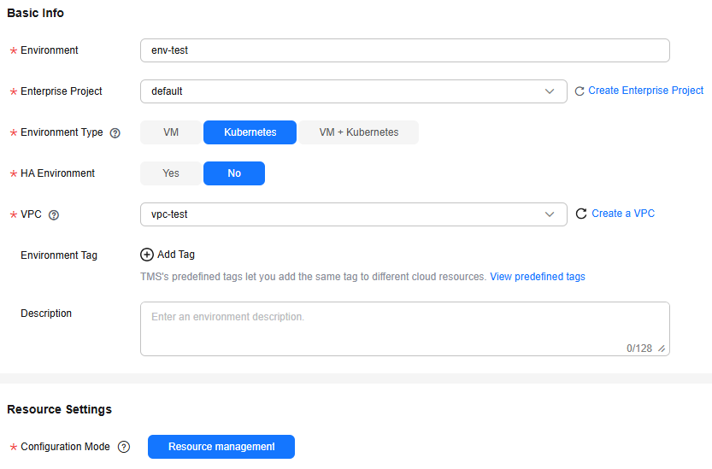Click View predefined tags link
This screenshot has width=712, height=469.
537,277
